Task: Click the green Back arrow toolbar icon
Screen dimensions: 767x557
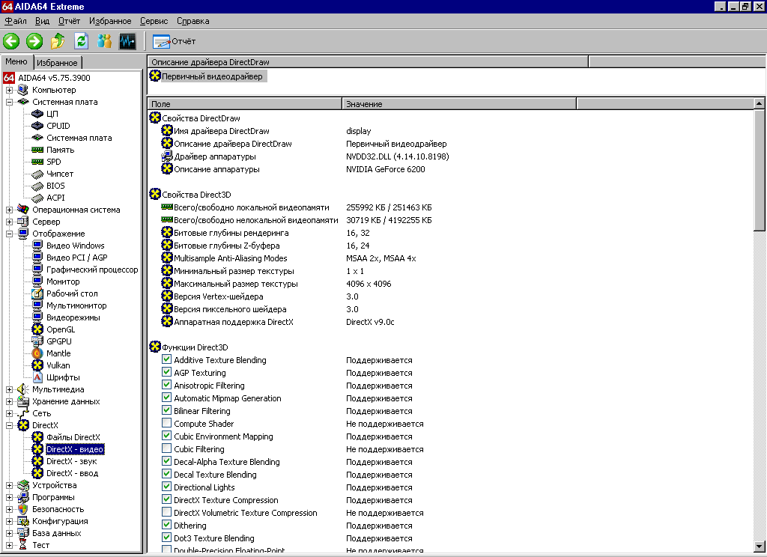Action: 11,41
